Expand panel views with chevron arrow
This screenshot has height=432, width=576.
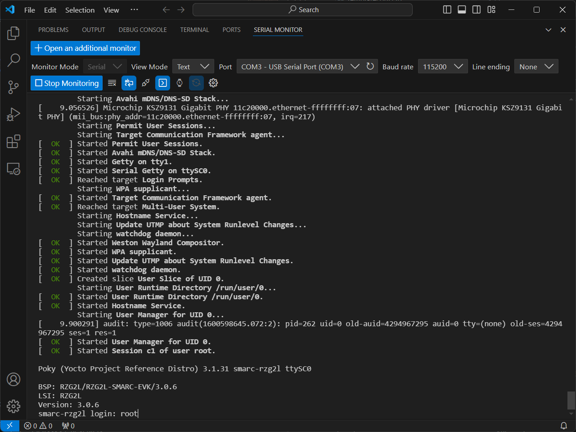click(549, 30)
